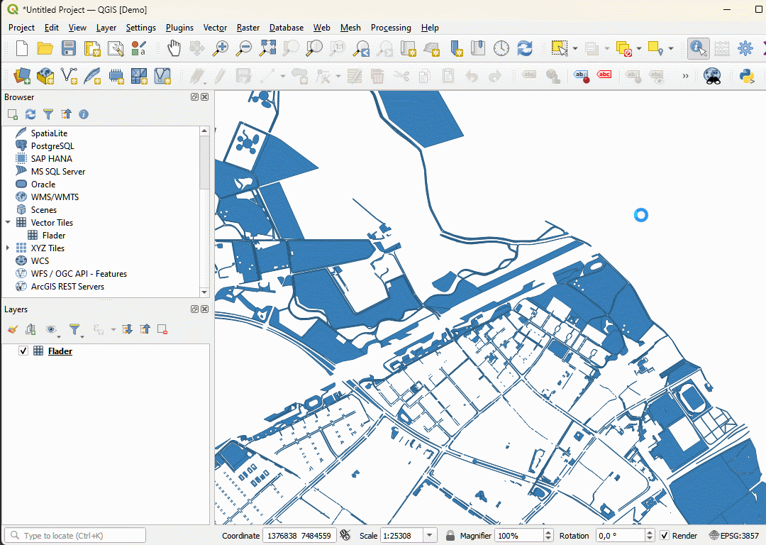Activate the Identify Features tool
This screenshot has width=766, height=545.
(698, 48)
